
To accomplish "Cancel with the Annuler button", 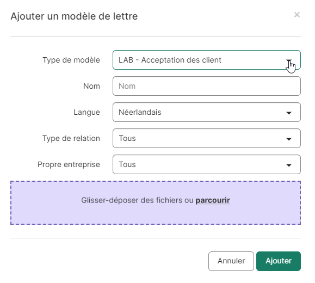I will tap(231, 261).
